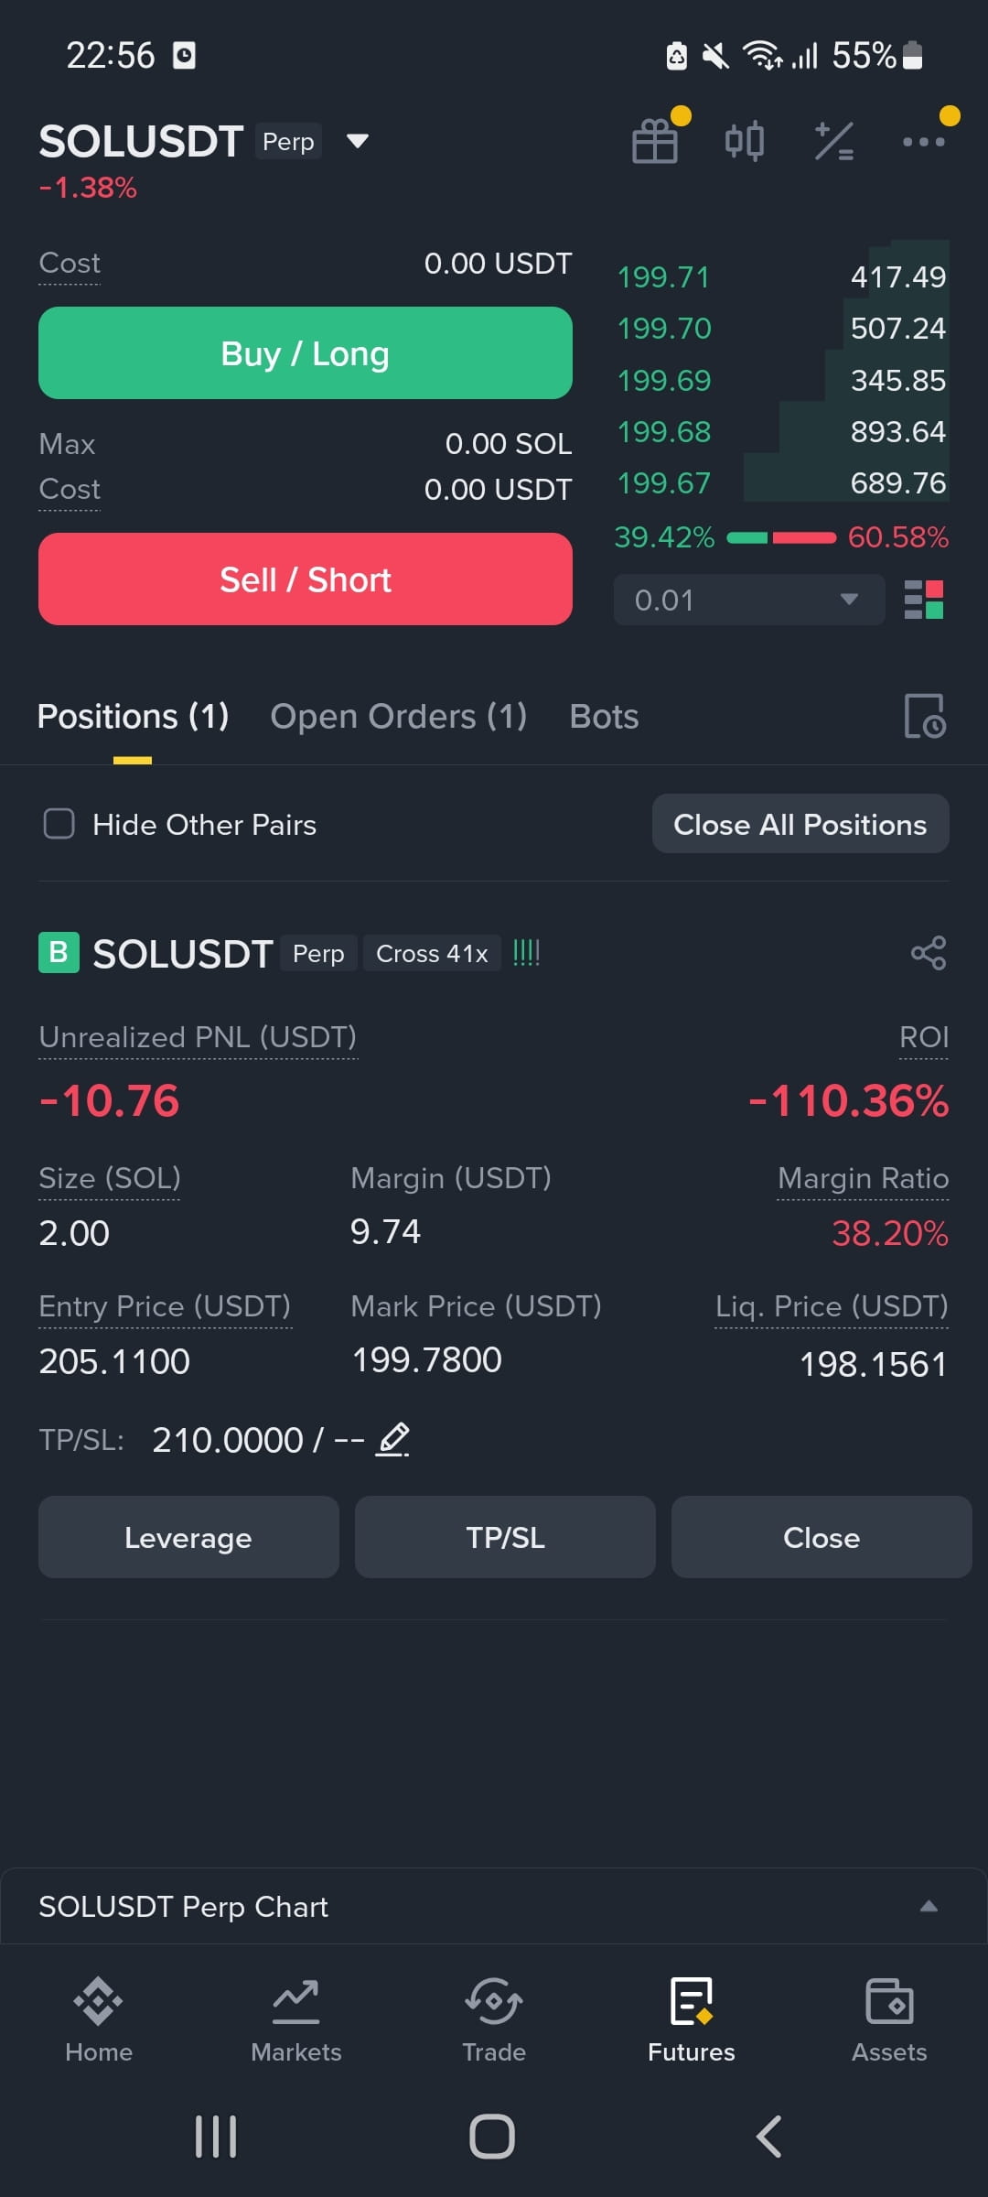Open the order history icon
This screenshot has height=2197, width=988.
click(925, 716)
